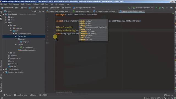Choose the 'x: Double' parameter hint entry
The image size is (176, 99).
pyautogui.click(x=87, y=31)
